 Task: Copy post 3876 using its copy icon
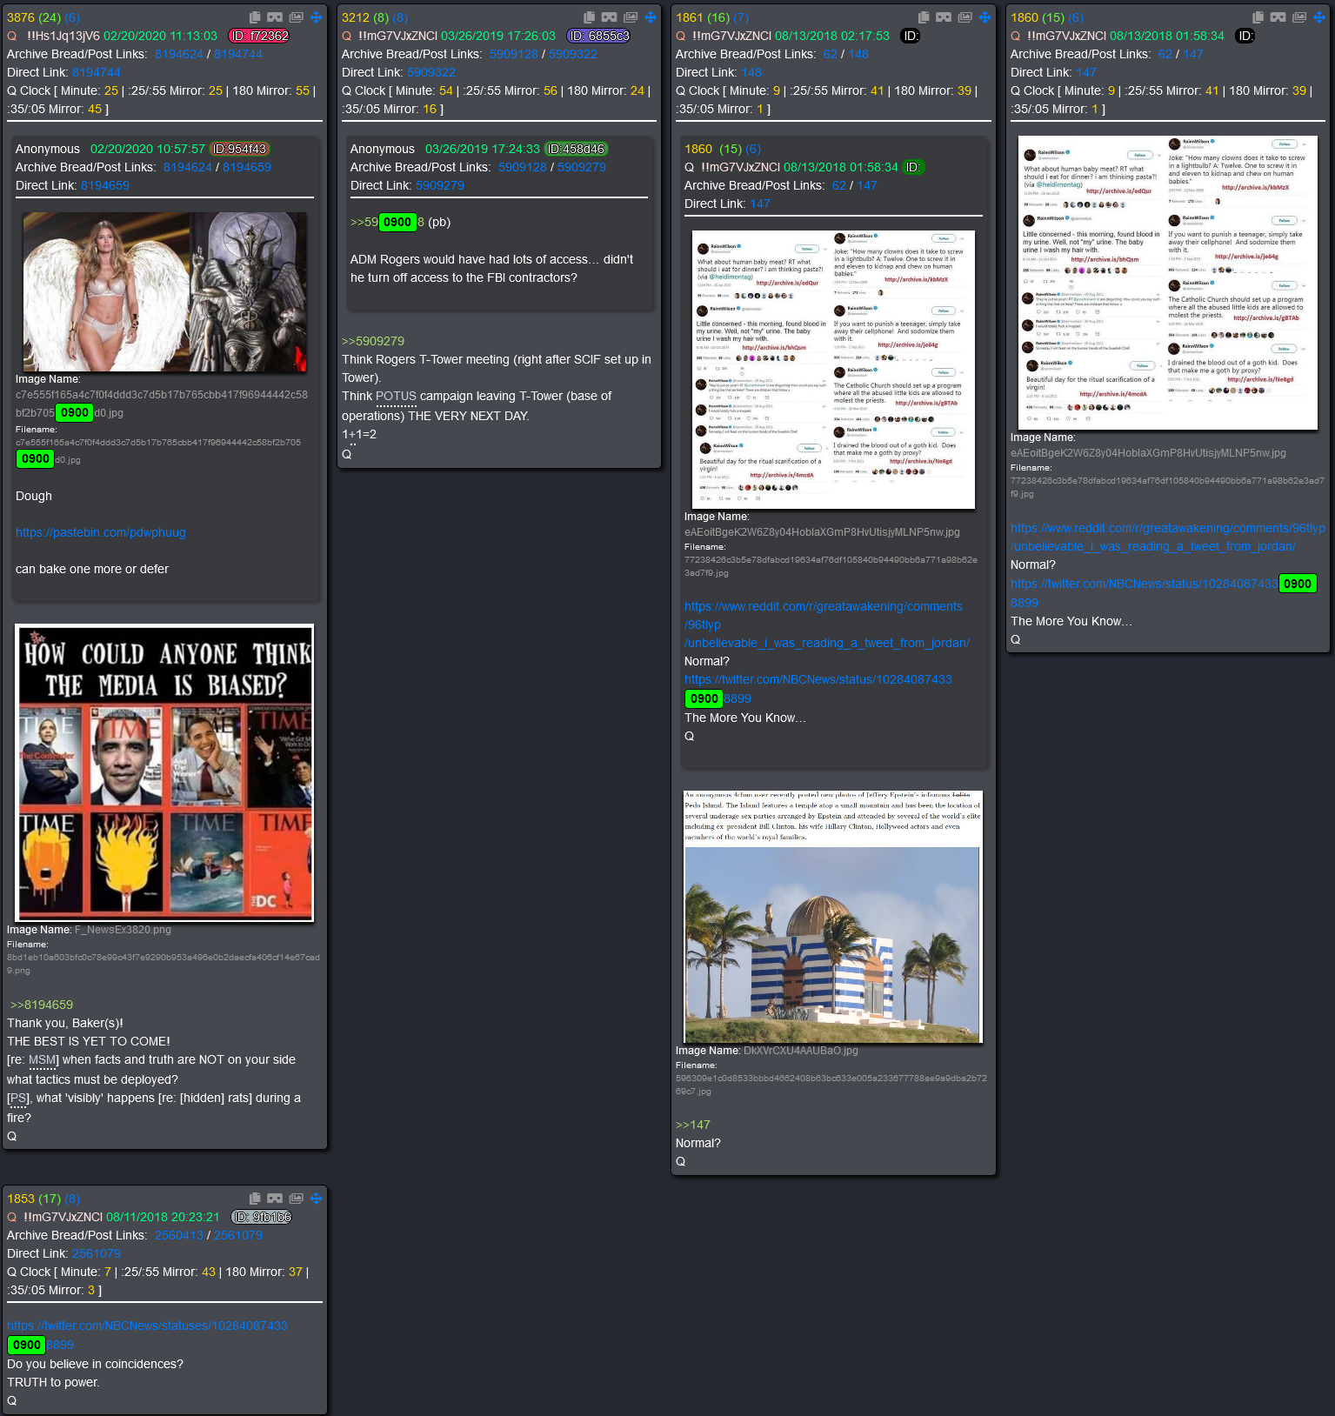tap(255, 17)
